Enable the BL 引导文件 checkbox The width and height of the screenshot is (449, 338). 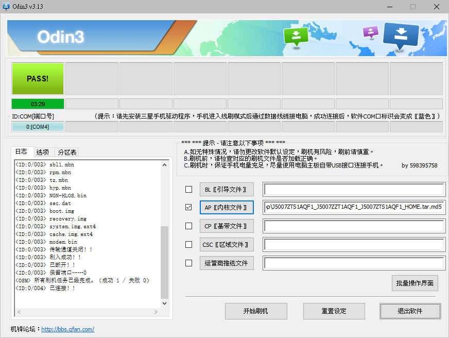188,189
